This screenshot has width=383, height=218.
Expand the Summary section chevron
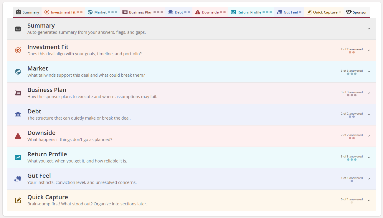coord(369,29)
